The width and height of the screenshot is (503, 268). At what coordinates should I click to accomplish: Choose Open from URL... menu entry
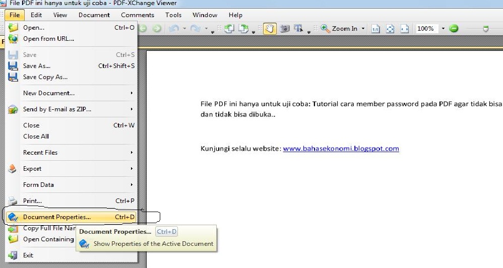pos(71,39)
